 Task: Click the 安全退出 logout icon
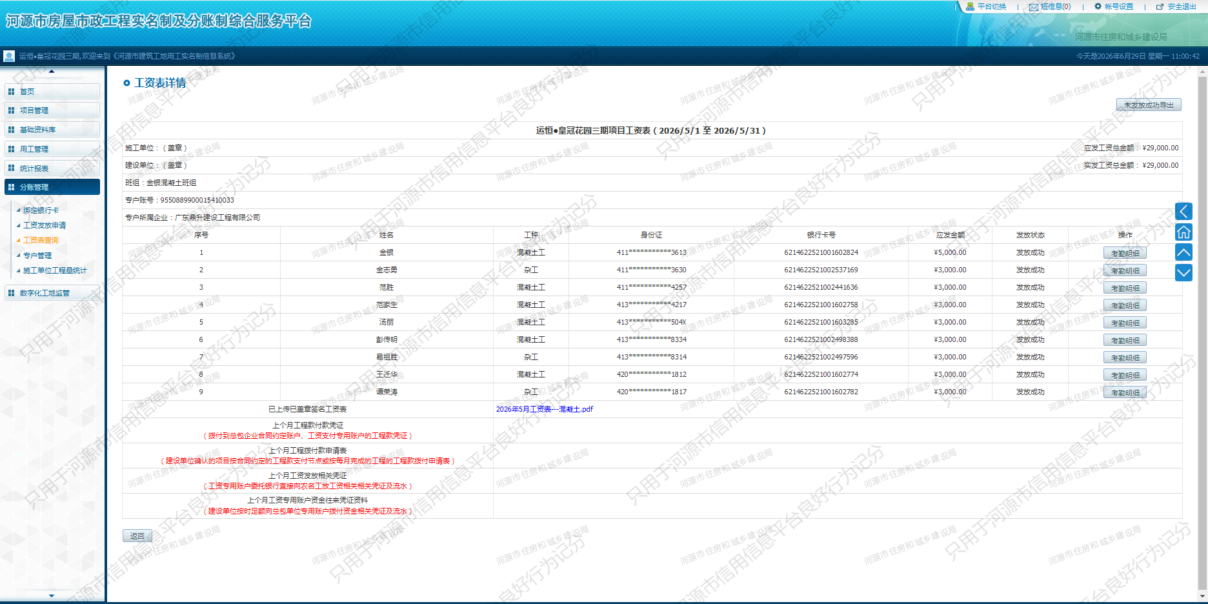pyautogui.click(x=1160, y=6)
